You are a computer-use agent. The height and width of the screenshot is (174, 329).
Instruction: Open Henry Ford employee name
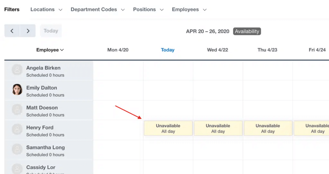coord(40,128)
